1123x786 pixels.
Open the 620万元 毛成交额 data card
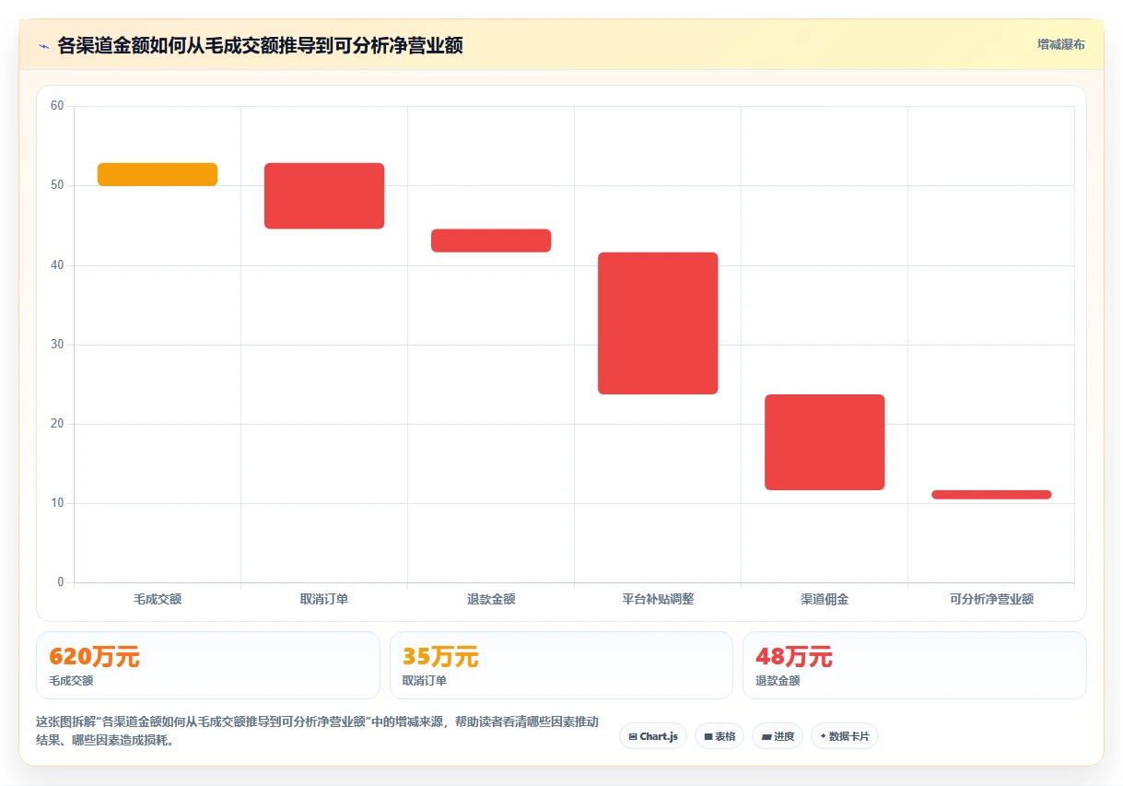click(x=208, y=665)
